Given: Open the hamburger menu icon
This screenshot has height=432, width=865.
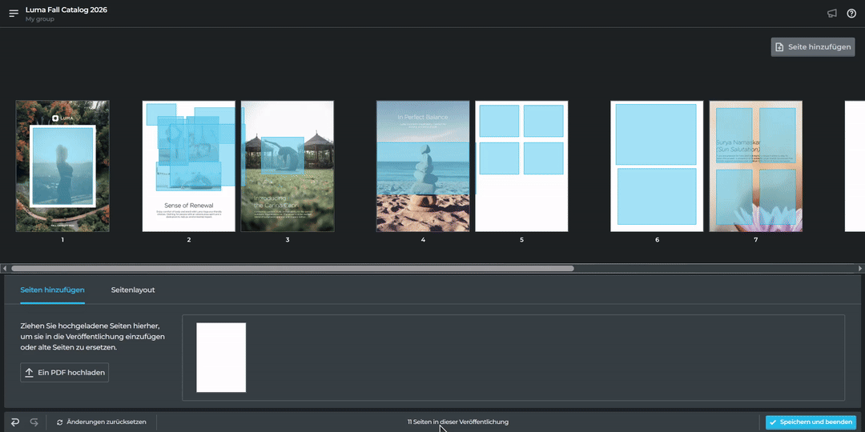Looking at the screenshot, I should [14, 14].
